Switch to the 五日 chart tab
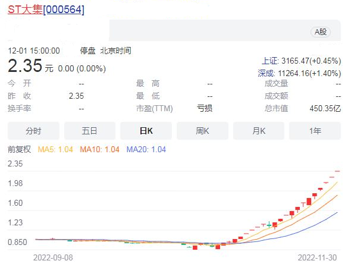 point(90,131)
